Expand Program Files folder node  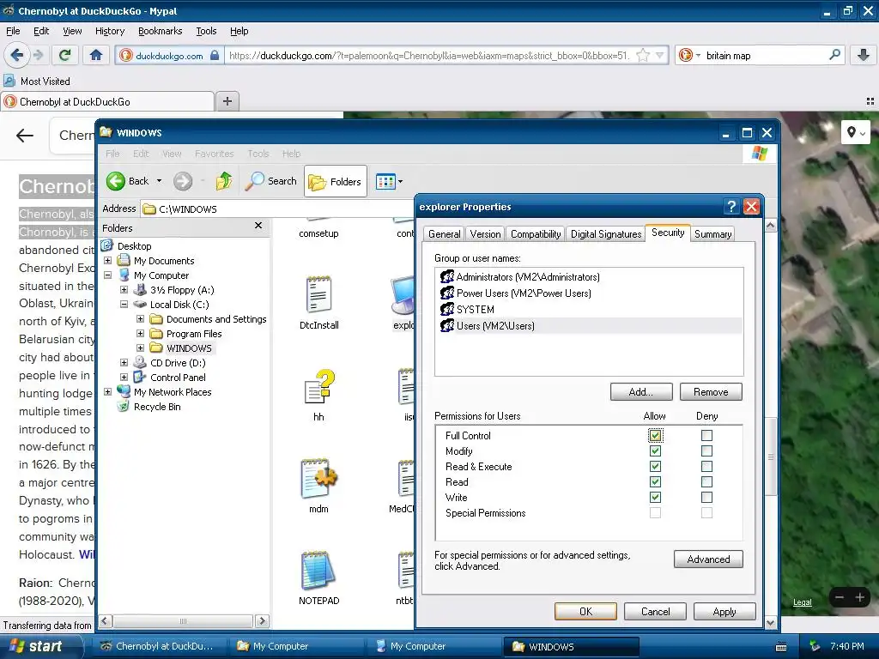click(140, 334)
